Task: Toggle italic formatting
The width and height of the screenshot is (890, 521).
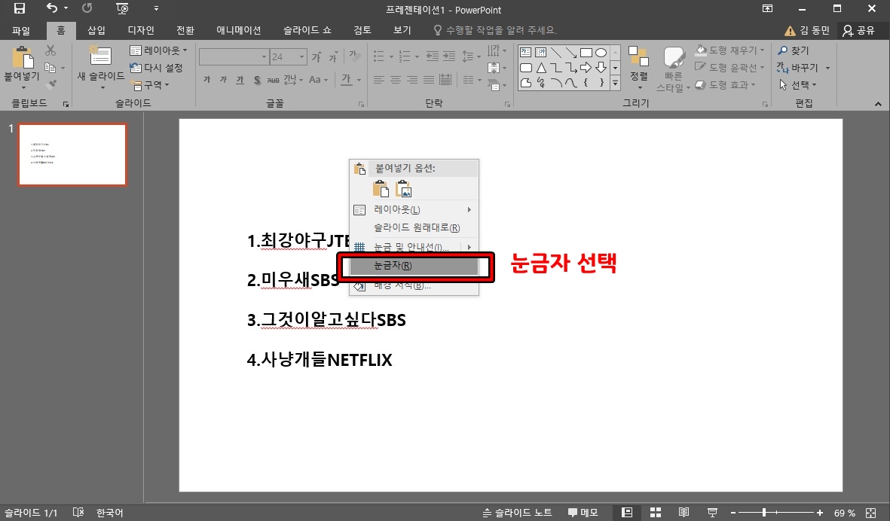Action: 223,80
